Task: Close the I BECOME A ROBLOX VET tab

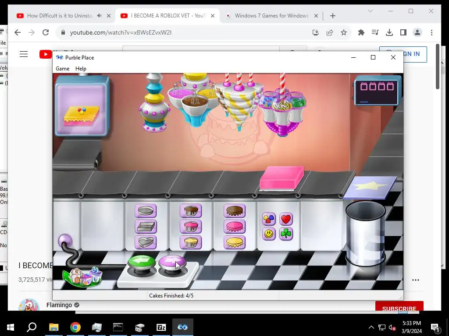Action: point(213,16)
